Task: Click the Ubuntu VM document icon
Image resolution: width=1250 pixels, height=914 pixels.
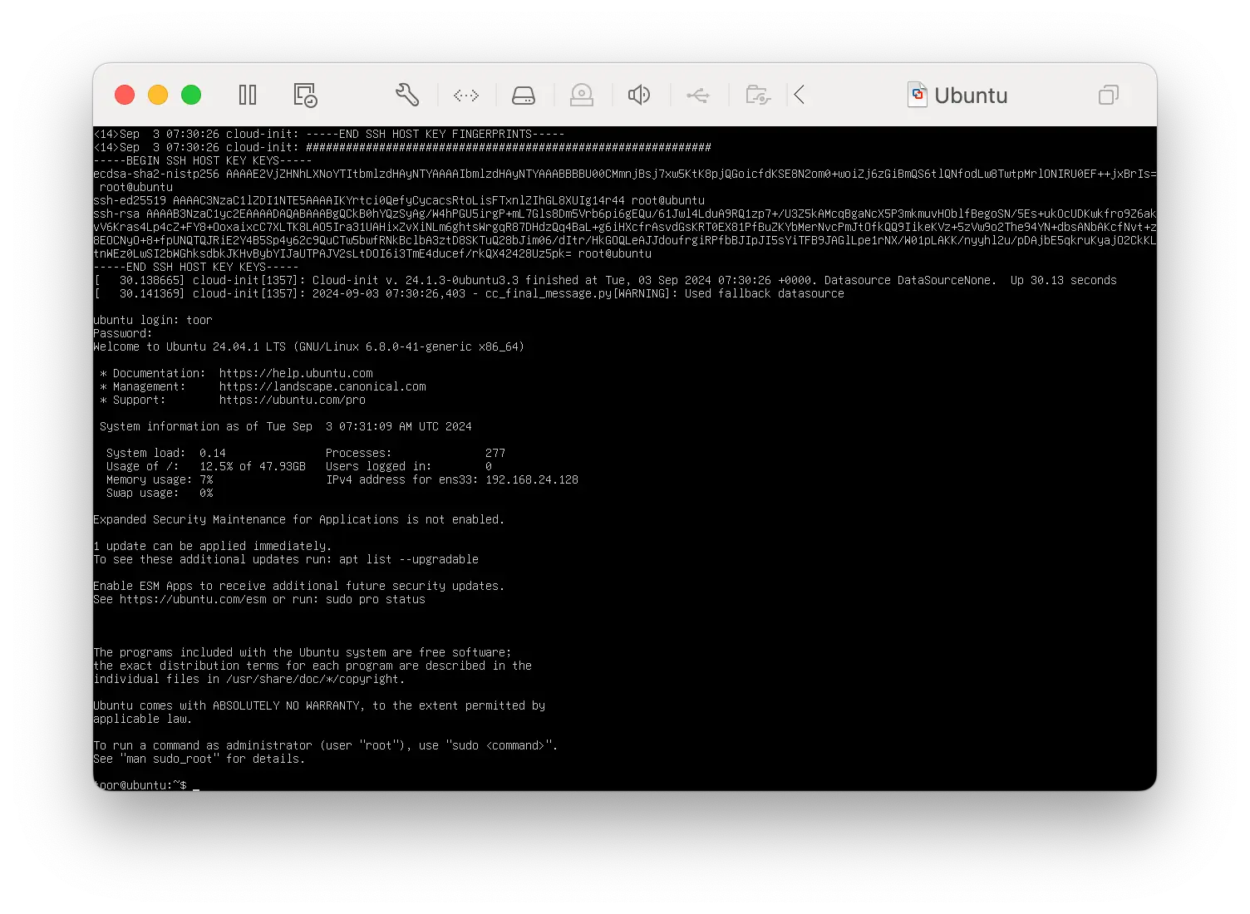Action: point(918,95)
